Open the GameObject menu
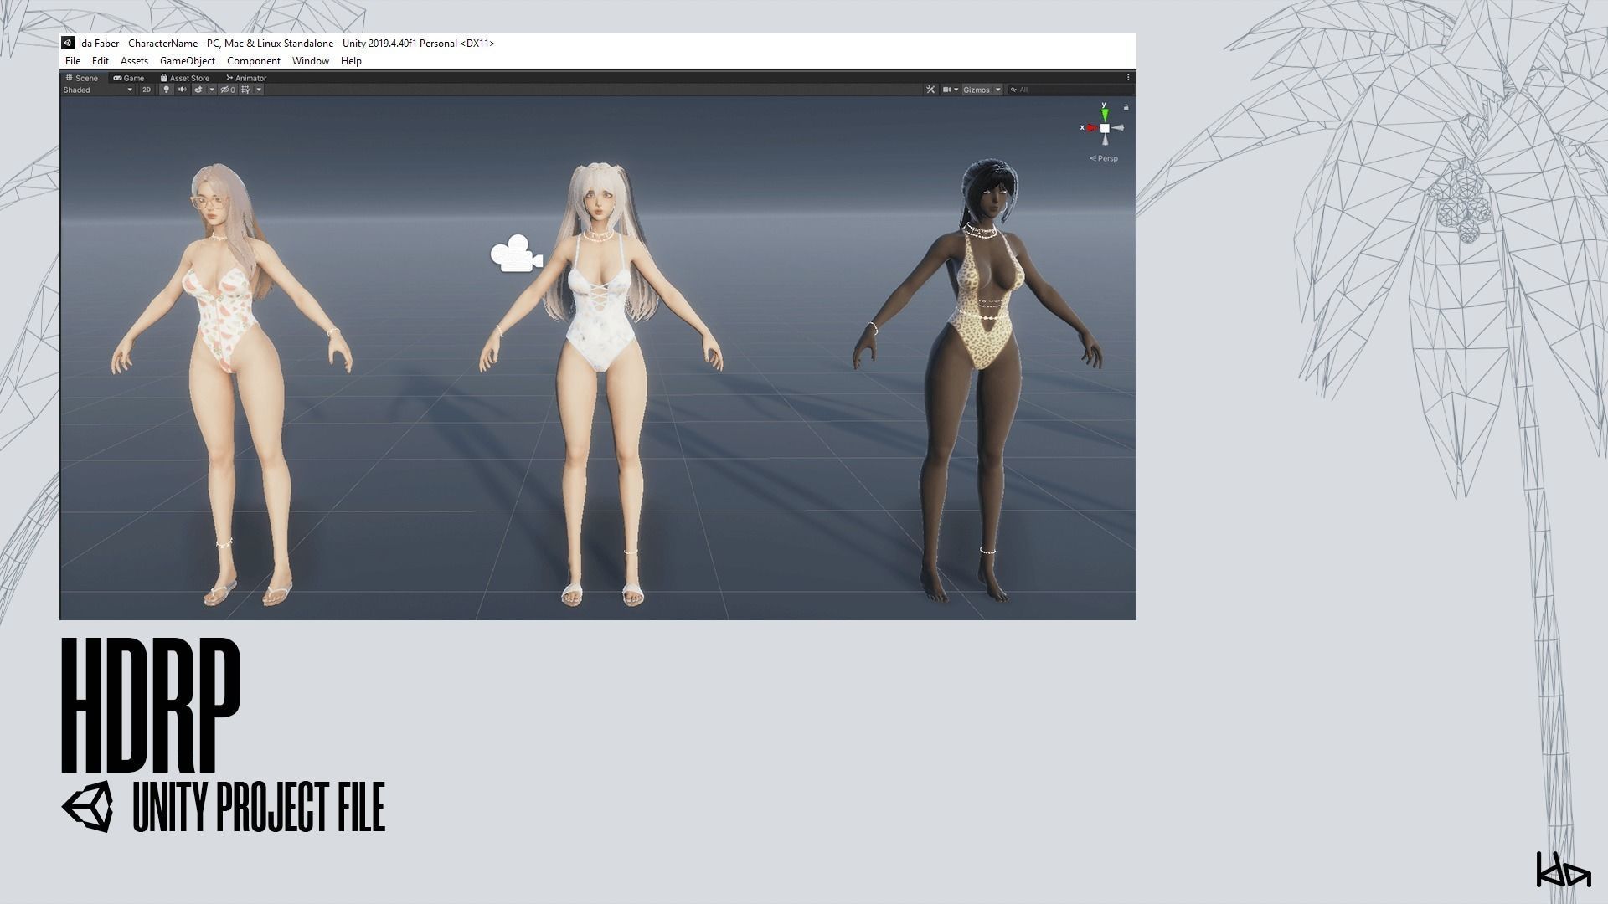Screen dimensions: 1608x904 coord(188,61)
